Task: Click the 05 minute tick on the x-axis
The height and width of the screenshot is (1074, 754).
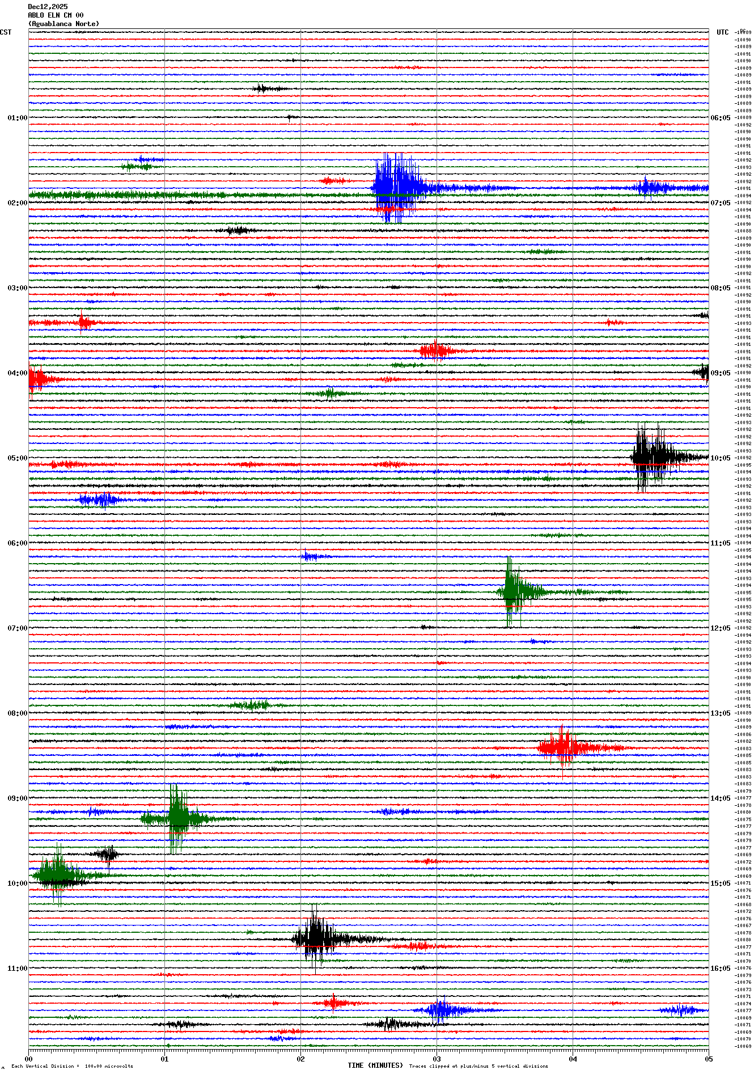Action: (x=708, y=1059)
